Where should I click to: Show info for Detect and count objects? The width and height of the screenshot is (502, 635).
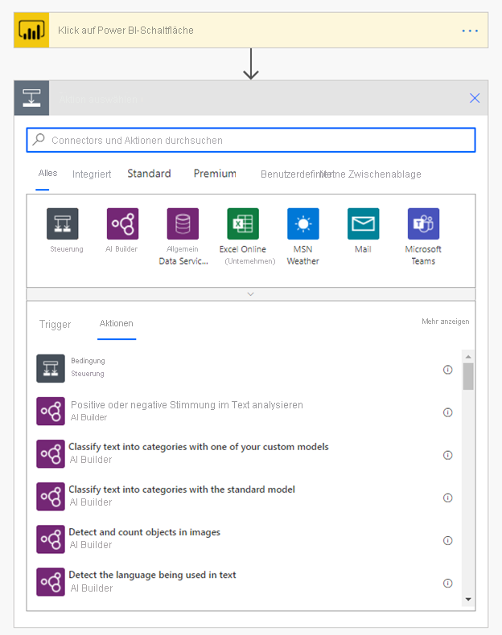pos(448,540)
